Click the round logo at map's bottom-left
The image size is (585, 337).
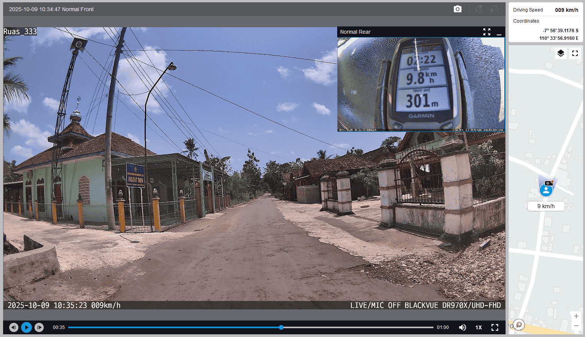[x=519, y=325]
